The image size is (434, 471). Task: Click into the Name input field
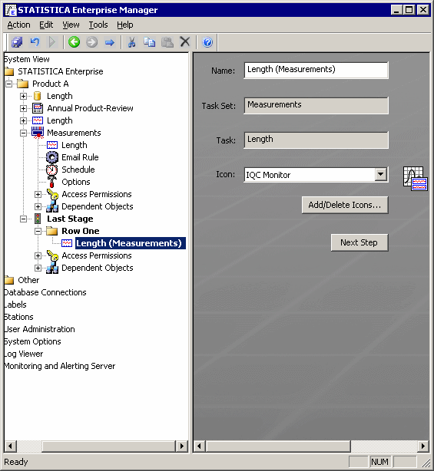[x=316, y=70]
